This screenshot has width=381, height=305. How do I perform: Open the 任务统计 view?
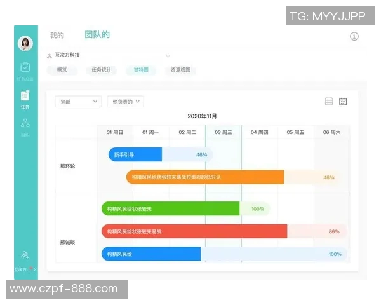[x=101, y=70]
